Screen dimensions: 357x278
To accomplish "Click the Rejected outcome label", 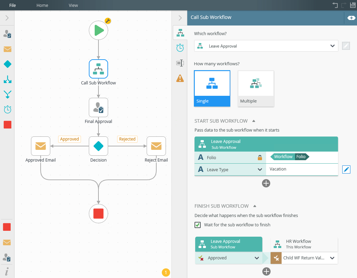I will pos(127,139).
